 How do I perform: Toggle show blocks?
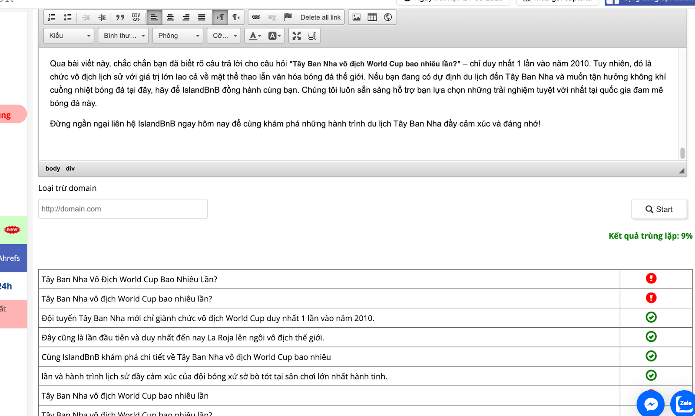[312, 36]
